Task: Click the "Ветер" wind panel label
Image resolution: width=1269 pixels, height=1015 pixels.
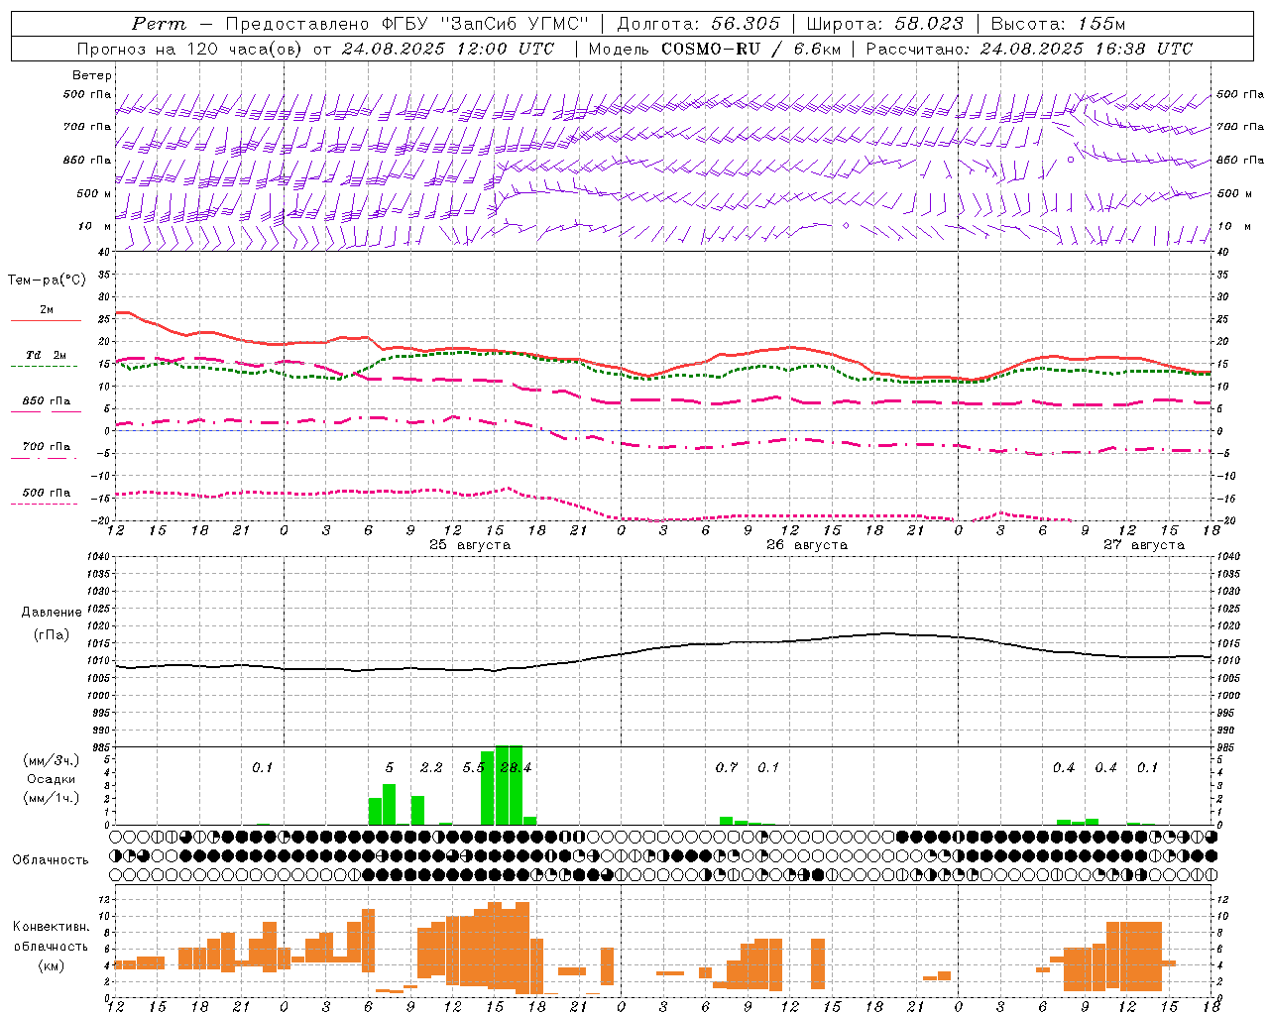Action: (x=91, y=75)
